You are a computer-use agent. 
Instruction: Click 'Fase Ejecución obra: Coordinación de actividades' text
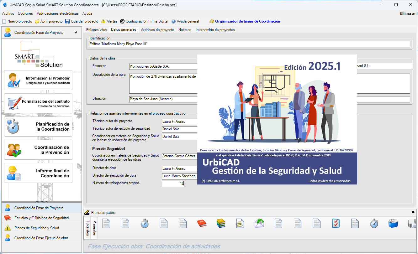pyautogui.click(x=154, y=246)
